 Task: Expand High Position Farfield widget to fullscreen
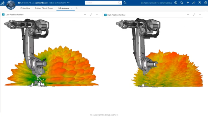[194, 15]
